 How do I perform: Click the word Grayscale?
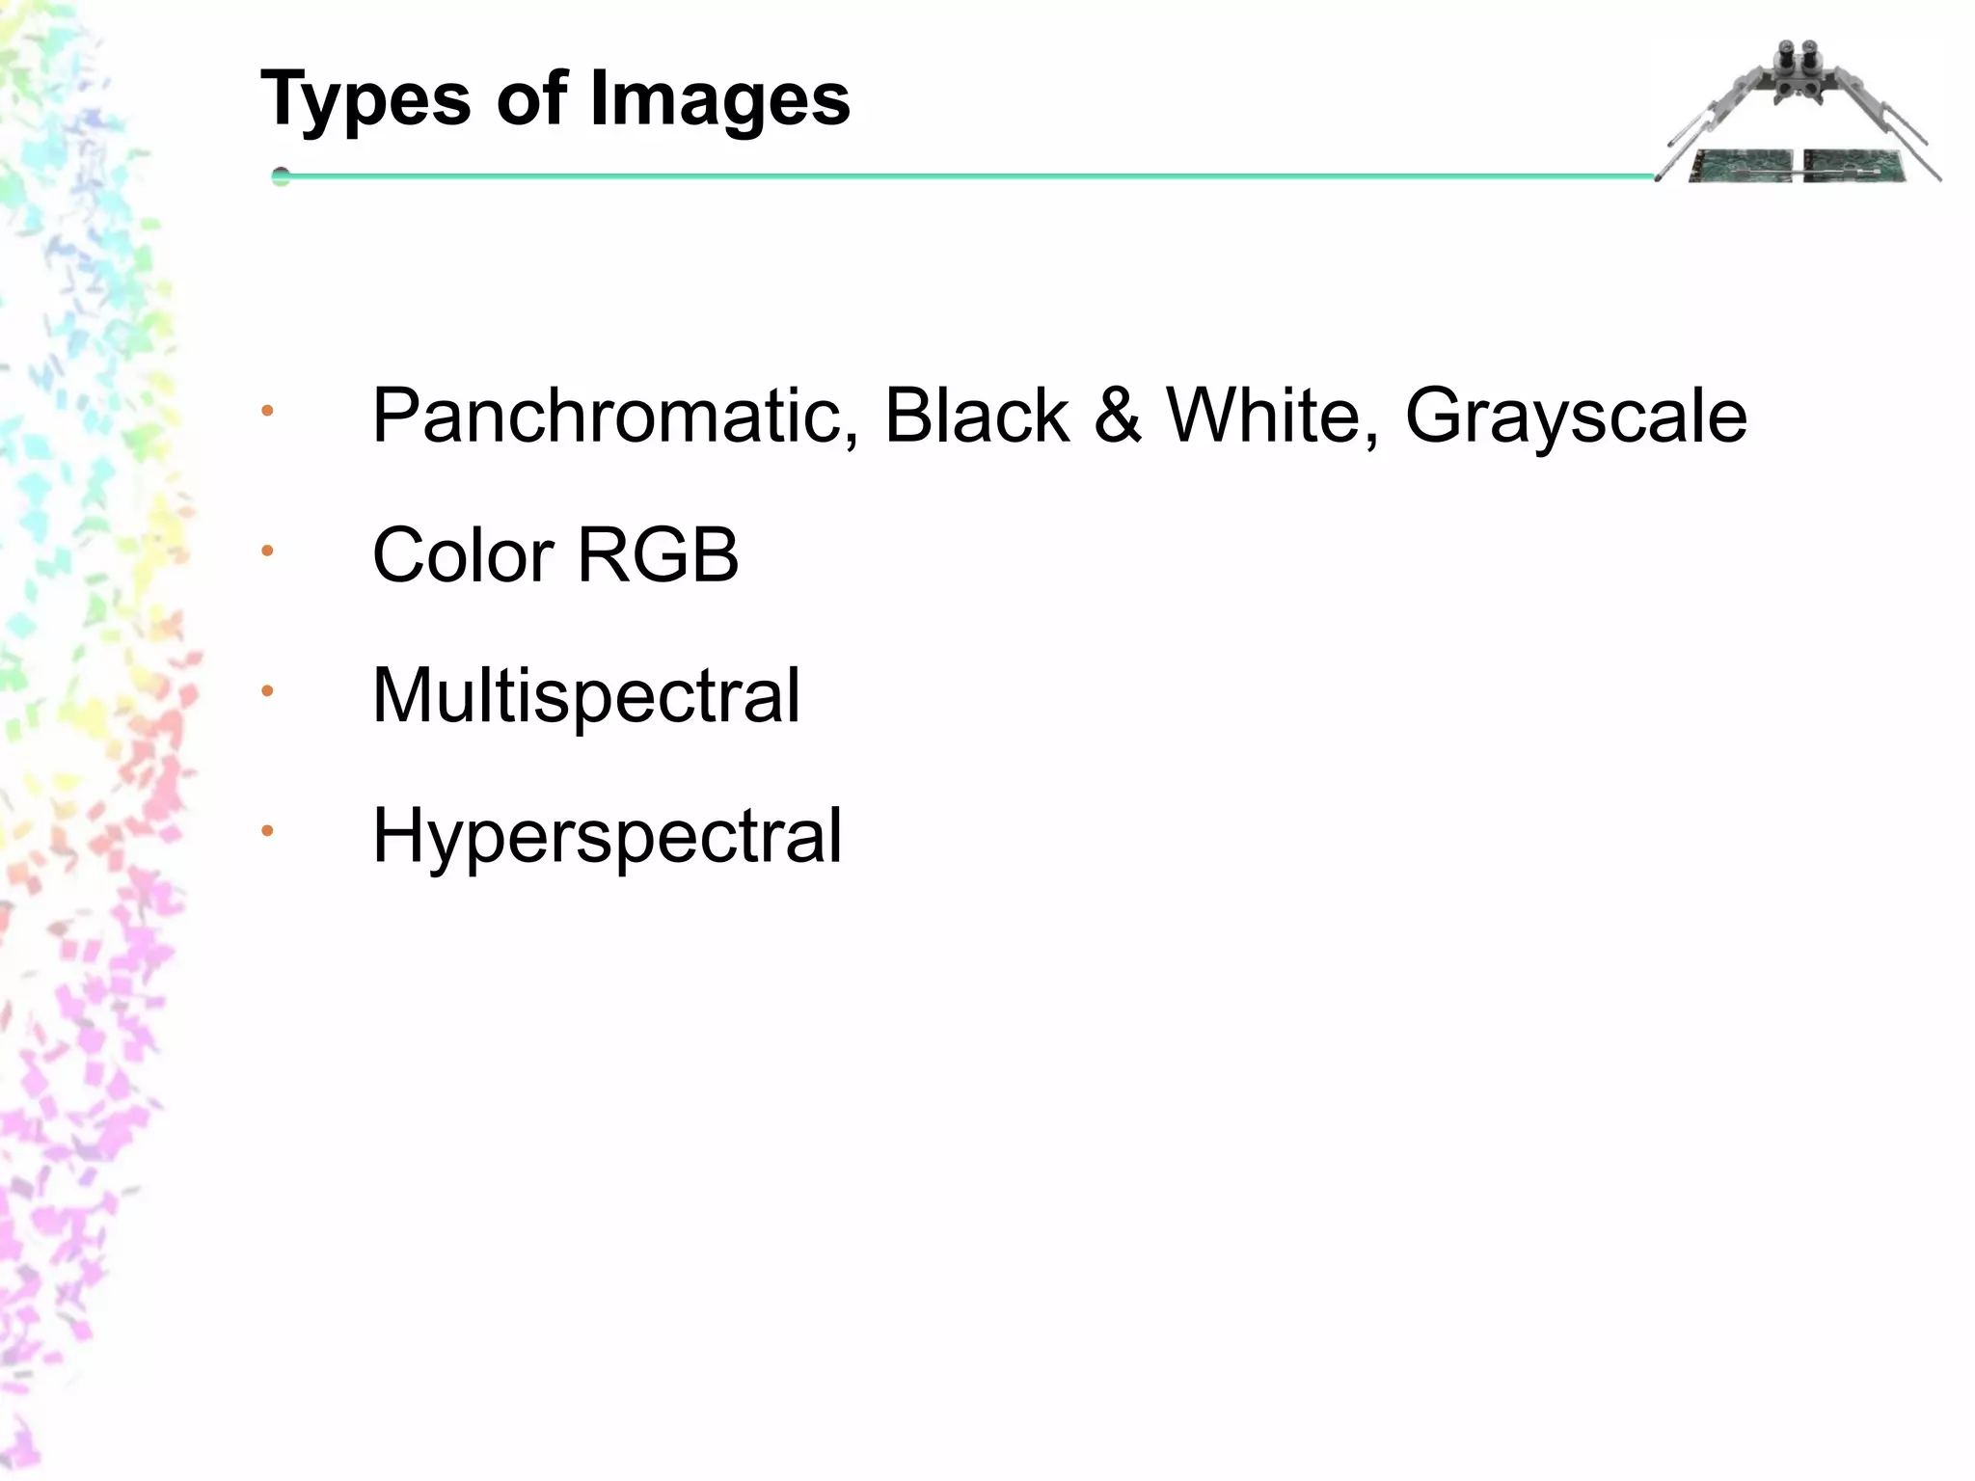pyautogui.click(x=1575, y=417)
